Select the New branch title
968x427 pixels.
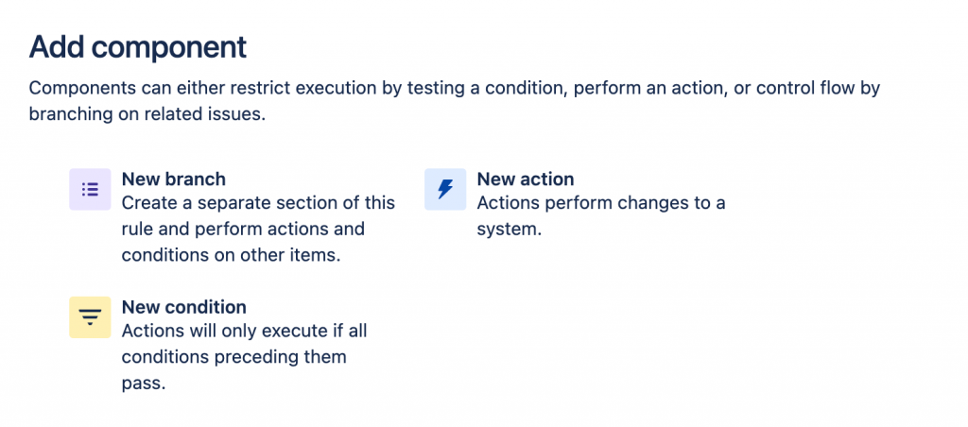pyautogui.click(x=173, y=179)
